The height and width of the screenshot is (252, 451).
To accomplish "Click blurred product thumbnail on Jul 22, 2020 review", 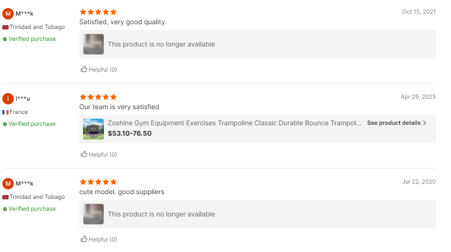I will coord(94,214).
